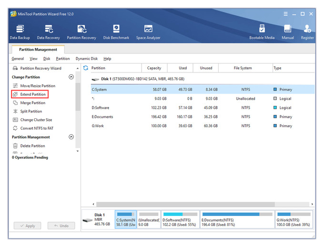Click Primary type swatch for C:System
Screen dimensions: 324x247
(275, 89)
